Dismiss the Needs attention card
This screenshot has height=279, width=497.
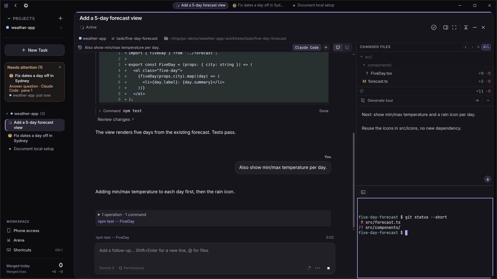point(60,67)
